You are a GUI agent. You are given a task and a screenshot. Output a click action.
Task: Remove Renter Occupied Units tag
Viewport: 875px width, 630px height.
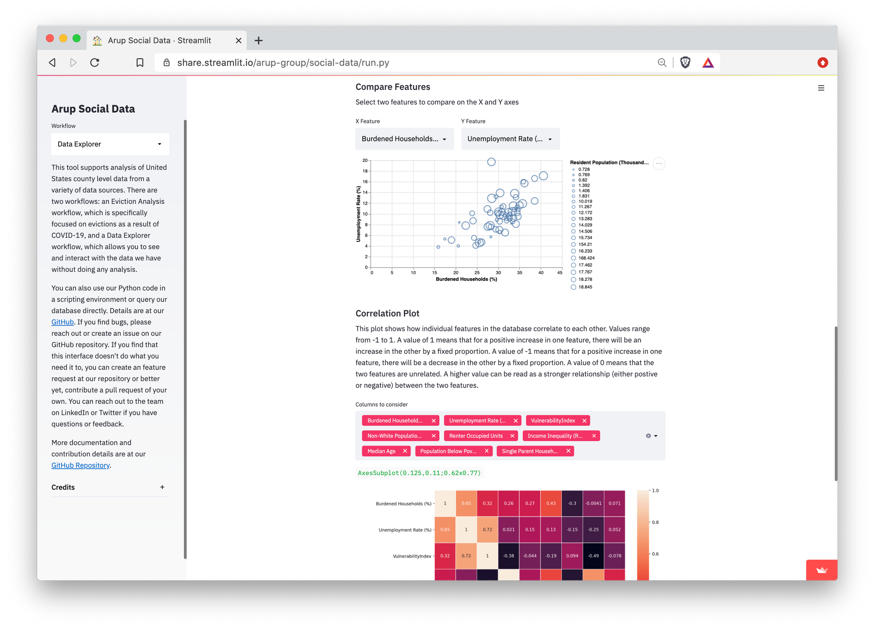(x=512, y=436)
